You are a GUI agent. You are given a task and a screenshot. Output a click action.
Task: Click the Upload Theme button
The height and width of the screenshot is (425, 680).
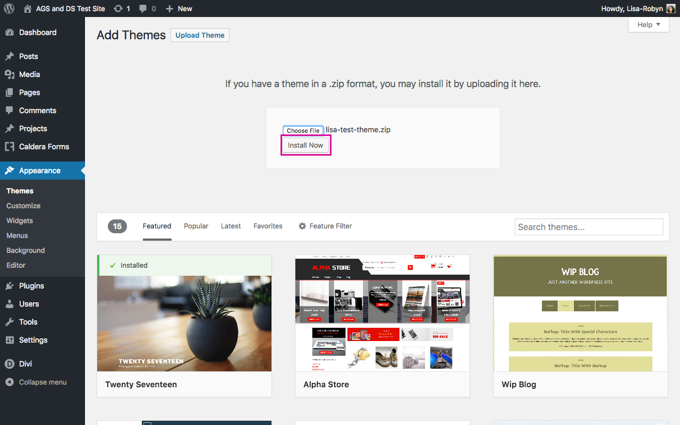point(200,35)
